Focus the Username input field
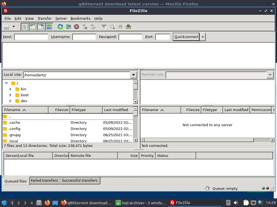The image size is (277, 207). 84,37
